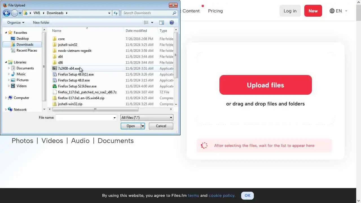Click the Recent Places icon in sidebar
Screen dimensions: 361x203
click(x=13, y=50)
